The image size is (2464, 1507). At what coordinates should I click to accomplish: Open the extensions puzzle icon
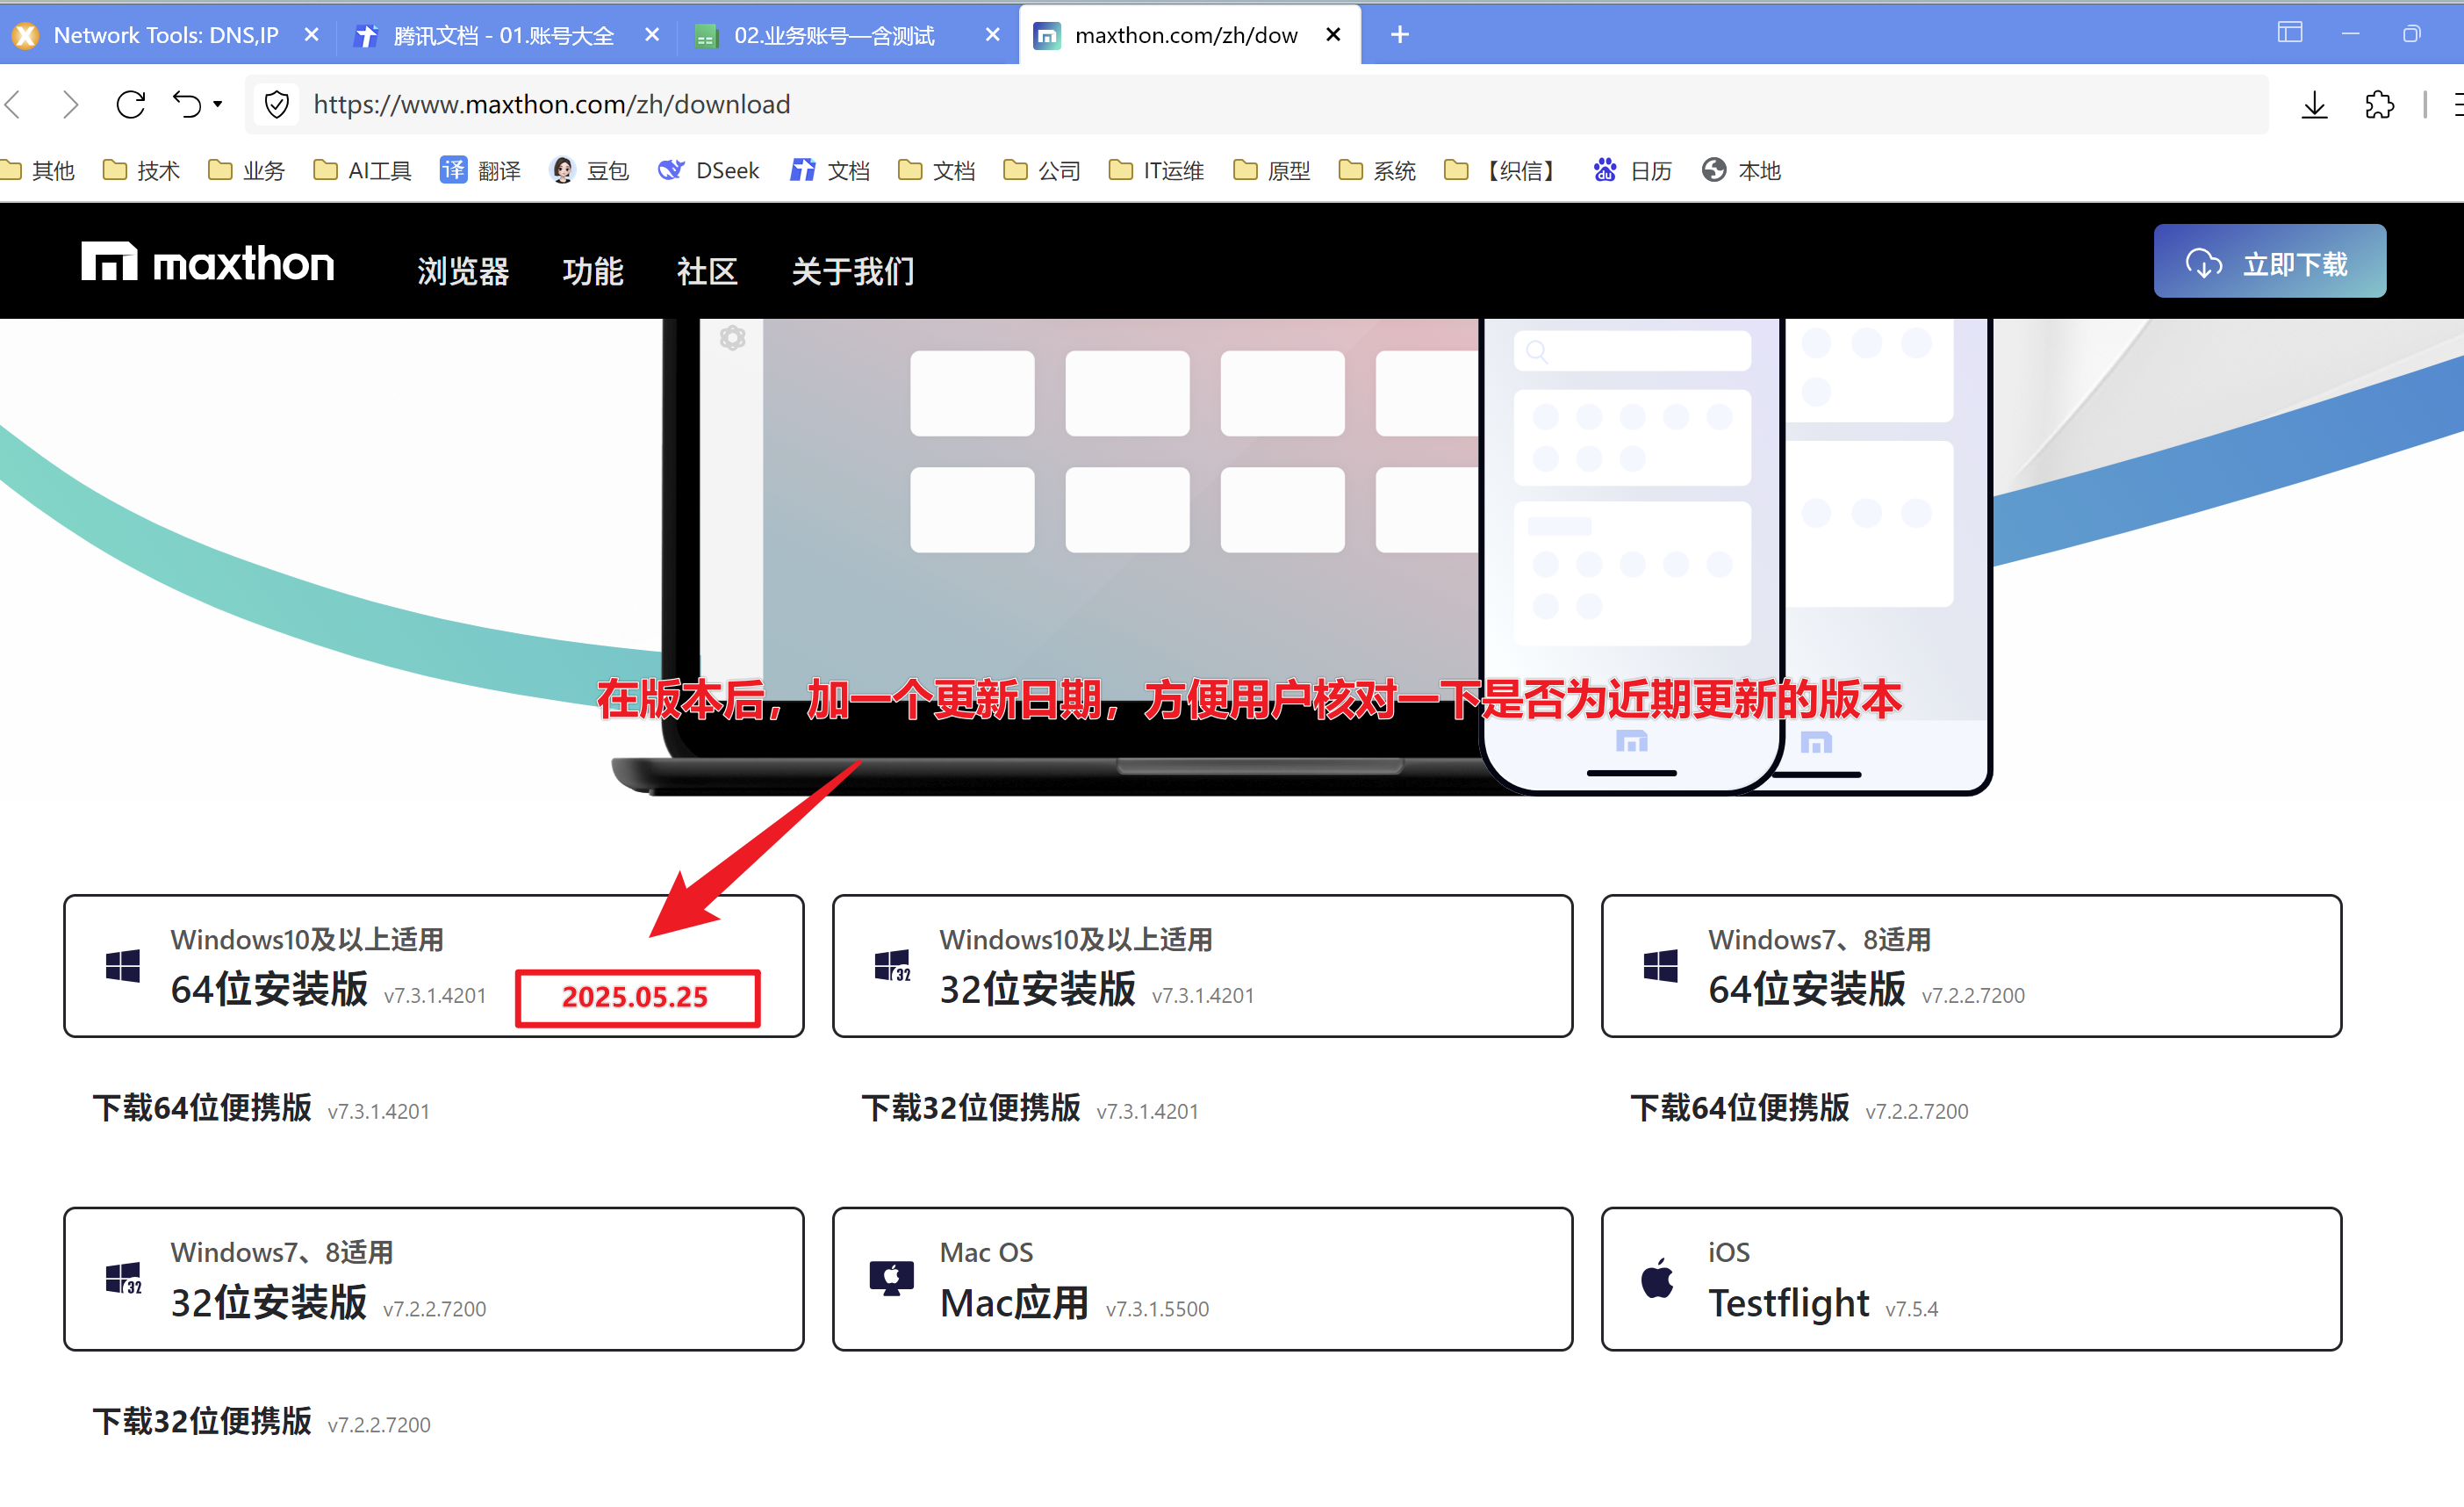2380,105
